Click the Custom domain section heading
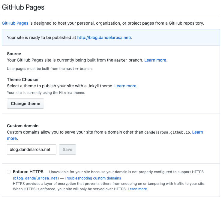This screenshot has height=199, width=222. [23, 126]
